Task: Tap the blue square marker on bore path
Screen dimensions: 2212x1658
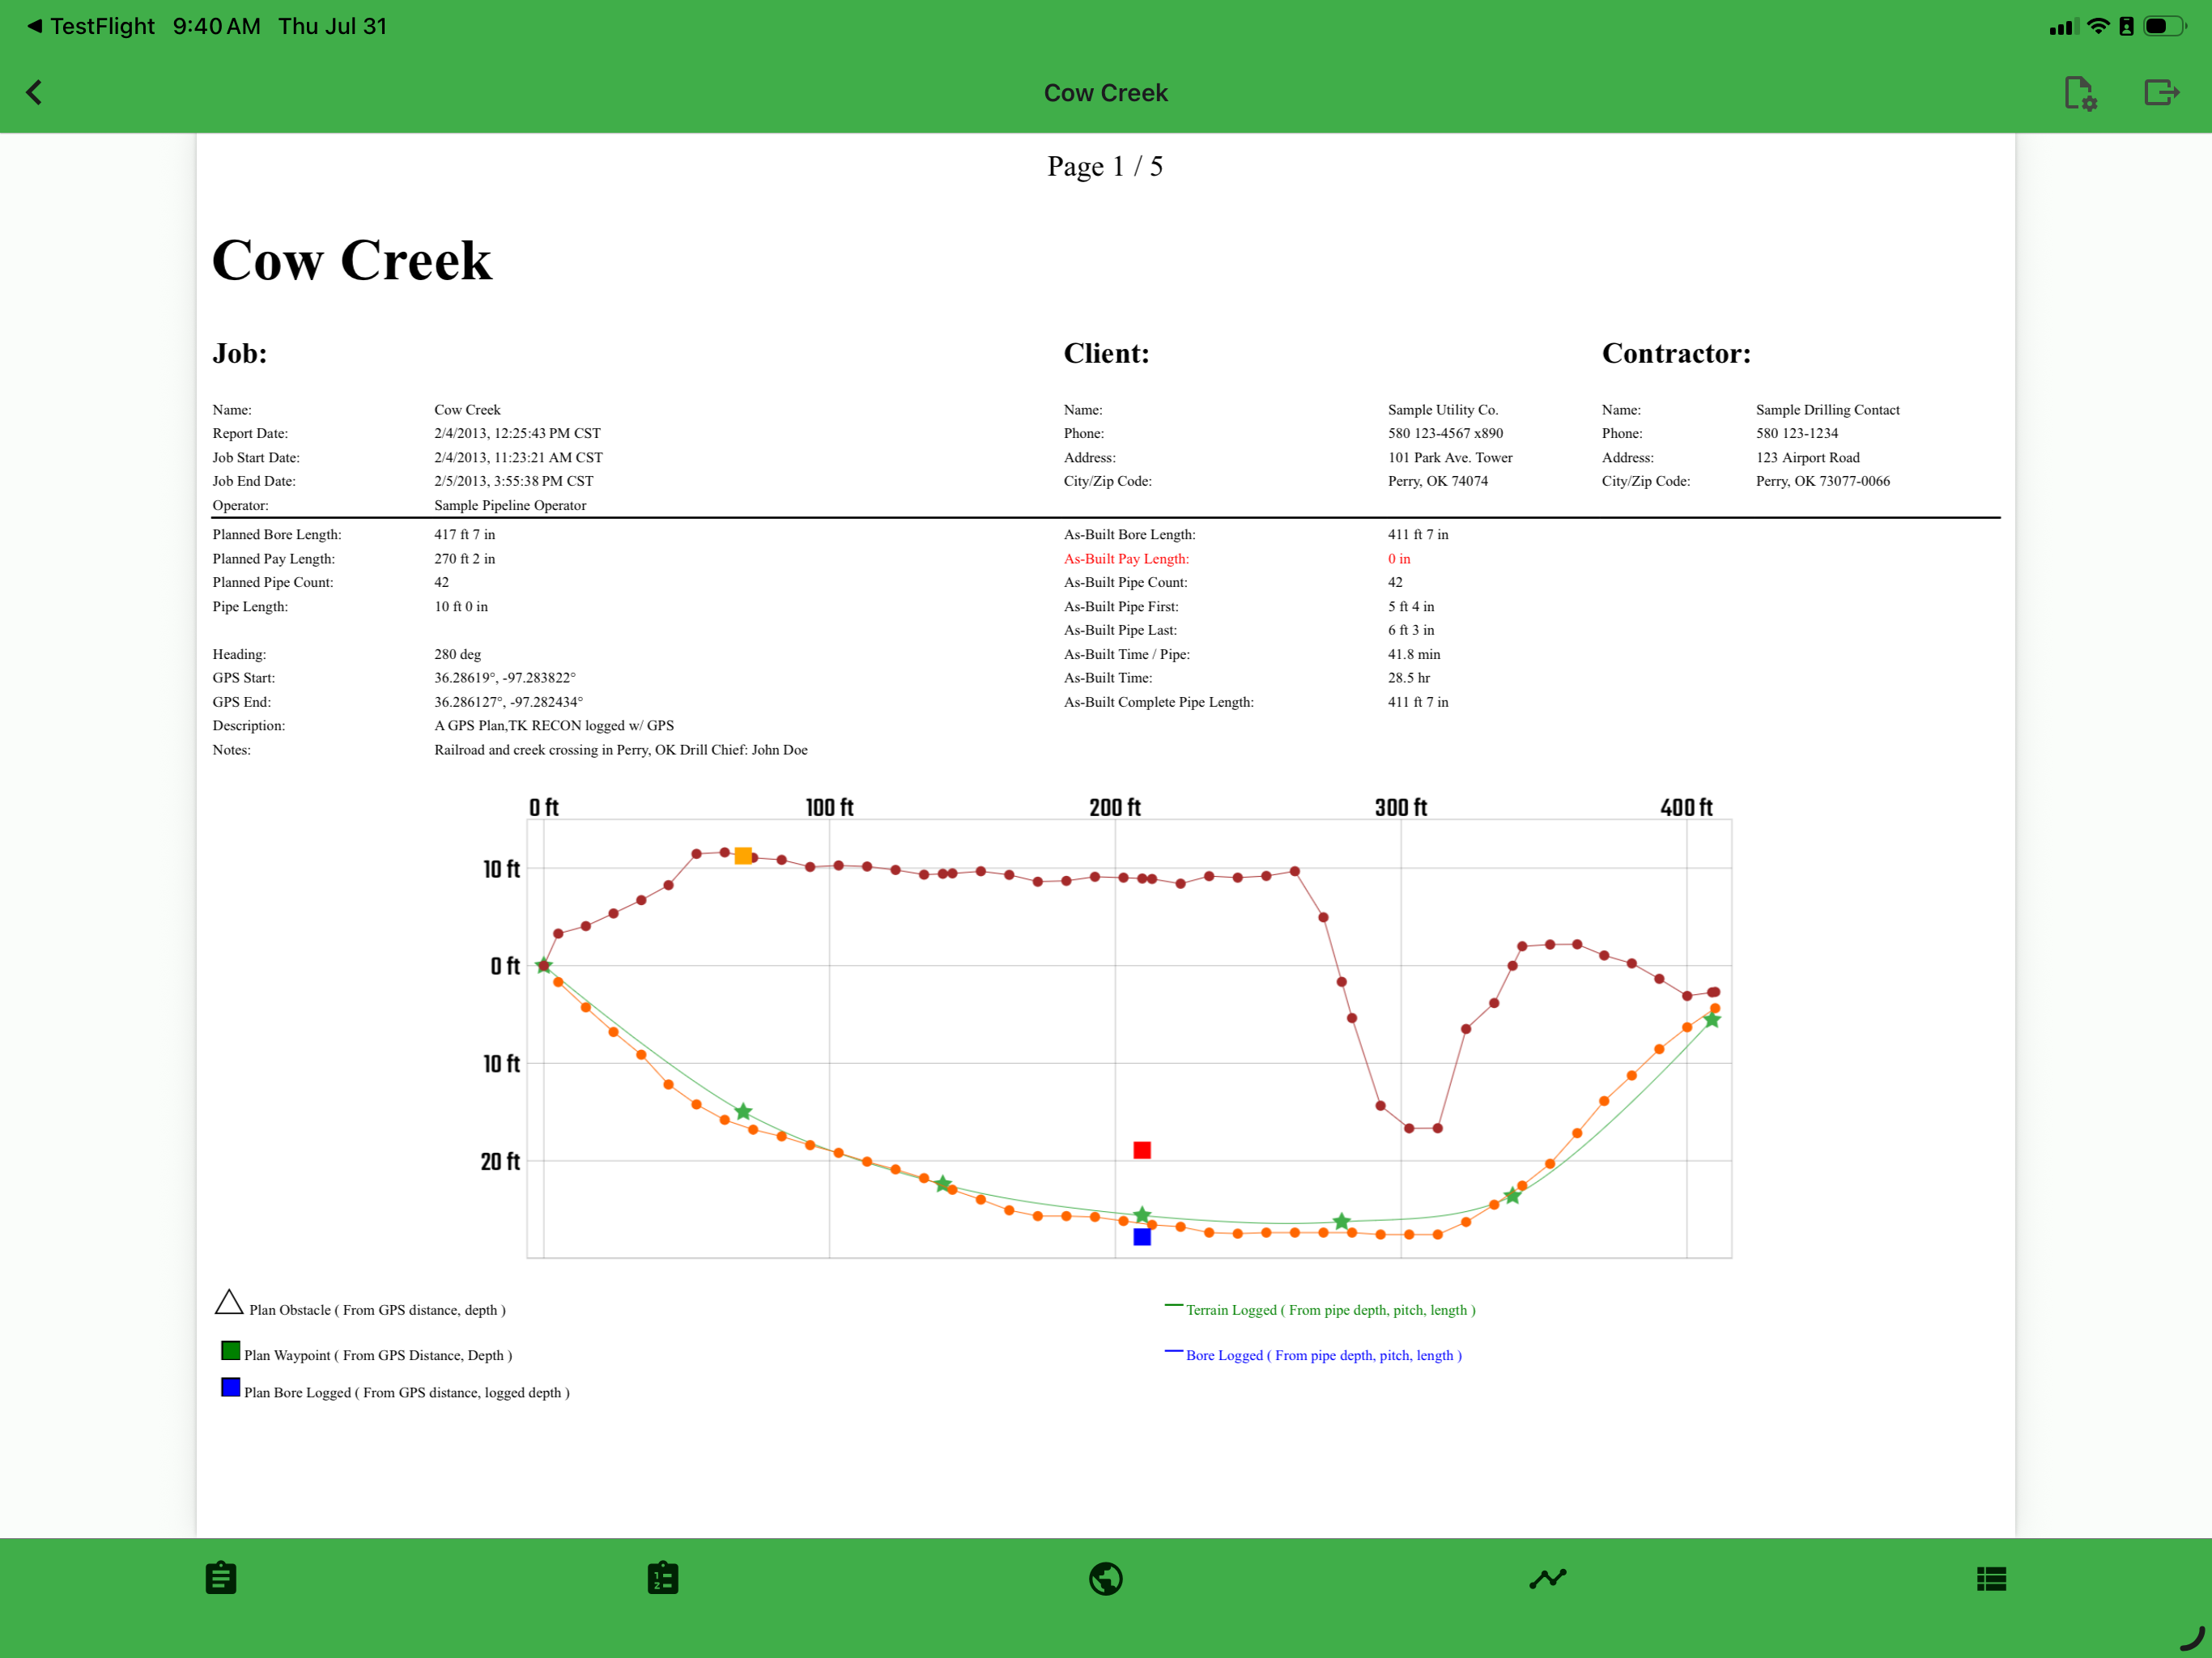Action: coord(1142,1237)
